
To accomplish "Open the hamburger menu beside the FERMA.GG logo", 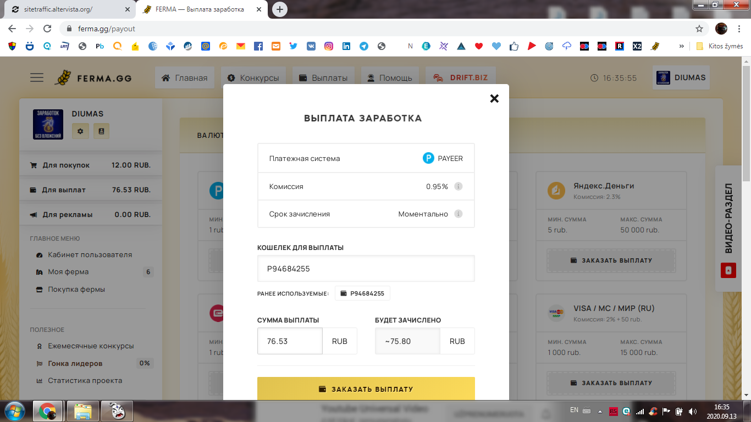I will click(37, 78).
